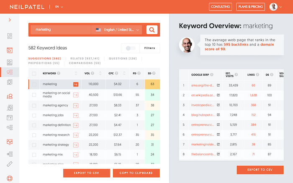Select the Keyword Ideas lightbulb icon in sidebar
This screenshot has height=183, width=293.
10,72
